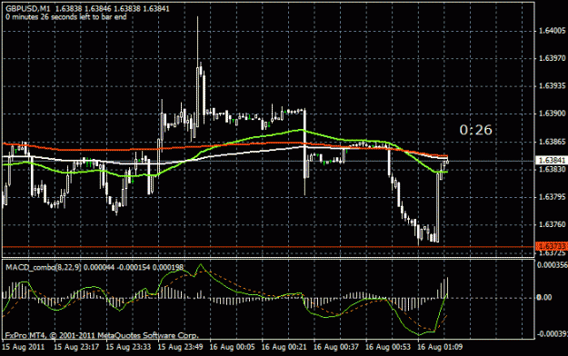The width and height of the screenshot is (568, 356).
Task: Click the 16 Aug 01:09 time label
Action: click(x=439, y=347)
